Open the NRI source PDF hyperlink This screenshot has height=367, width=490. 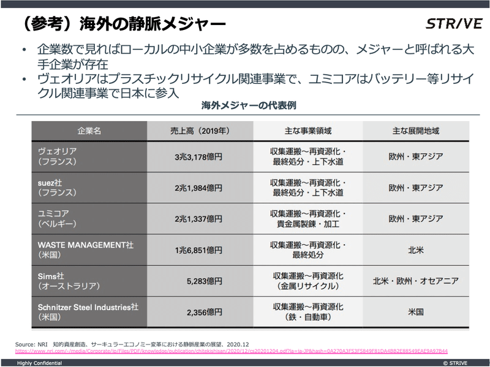point(232,351)
